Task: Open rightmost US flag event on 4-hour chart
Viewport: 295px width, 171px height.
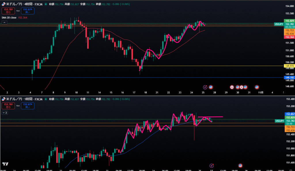Action: pos(257,87)
